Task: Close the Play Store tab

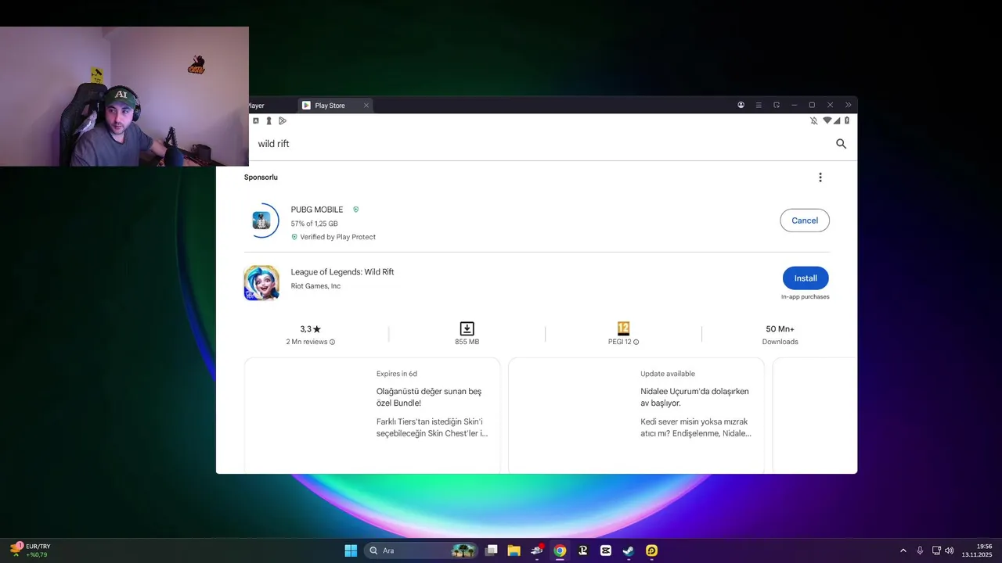Action: [x=366, y=106]
